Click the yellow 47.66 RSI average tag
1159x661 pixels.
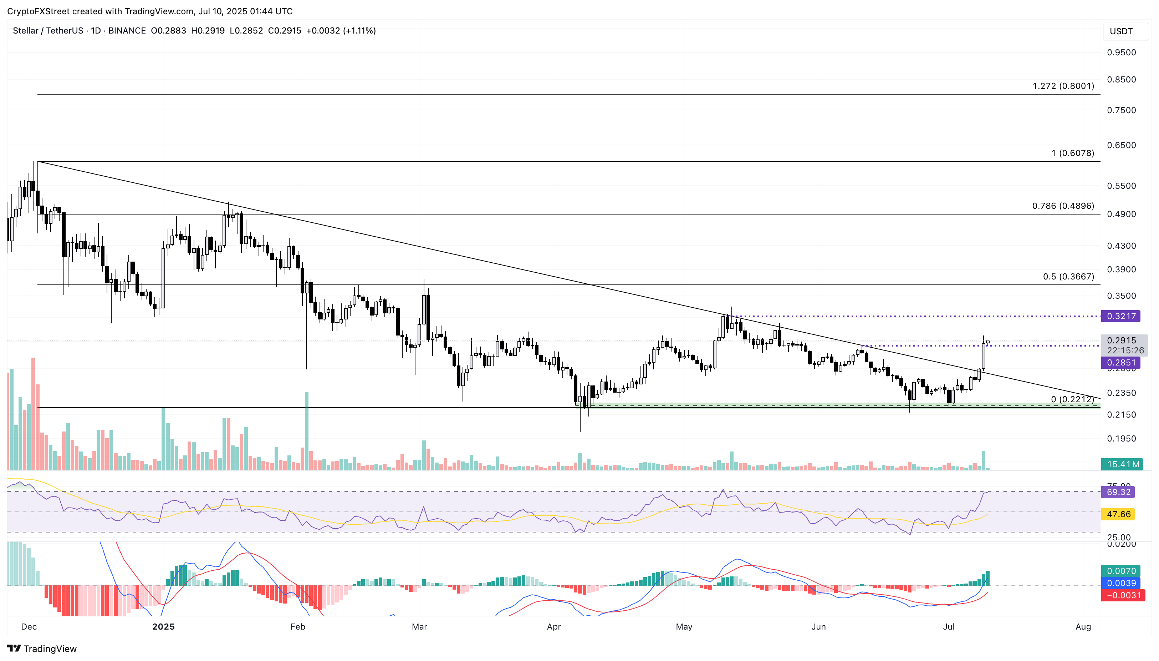1118,514
